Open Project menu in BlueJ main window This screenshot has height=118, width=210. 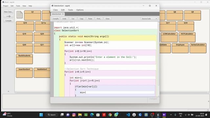click(x=6, y=6)
